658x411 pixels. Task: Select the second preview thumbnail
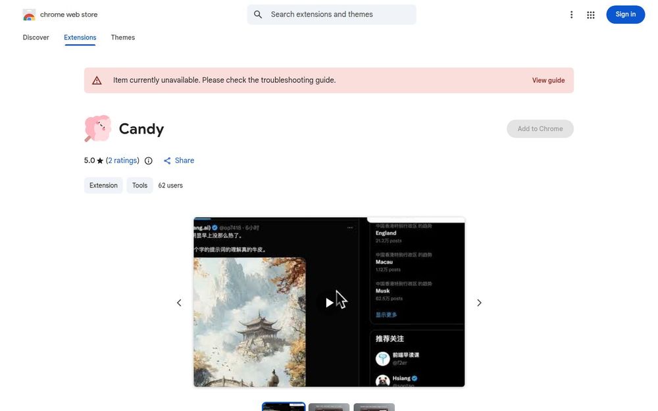(x=329, y=407)
